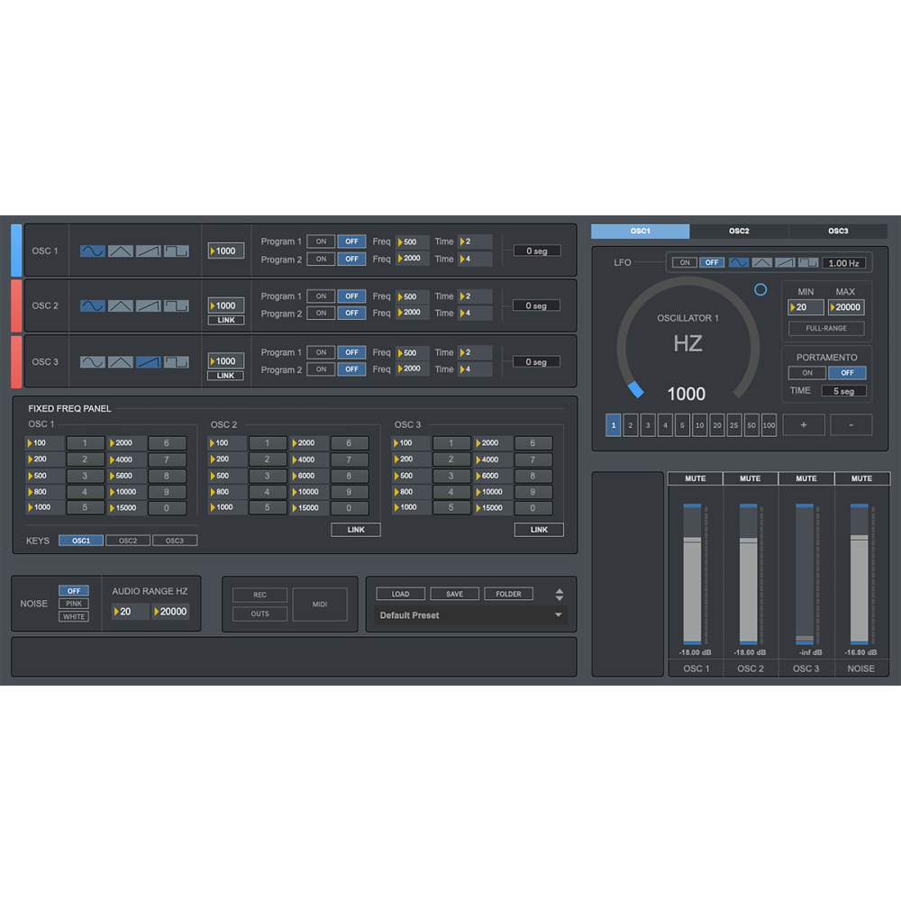Expand the MAX frequency value selector

[x=847, y=306]
